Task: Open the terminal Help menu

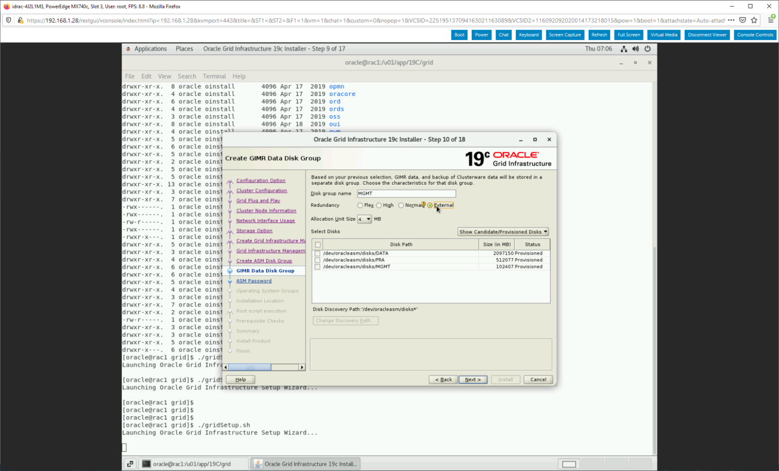Action: 239,76
